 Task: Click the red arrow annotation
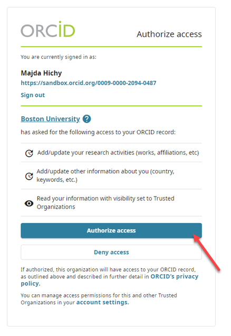point(206,253)
